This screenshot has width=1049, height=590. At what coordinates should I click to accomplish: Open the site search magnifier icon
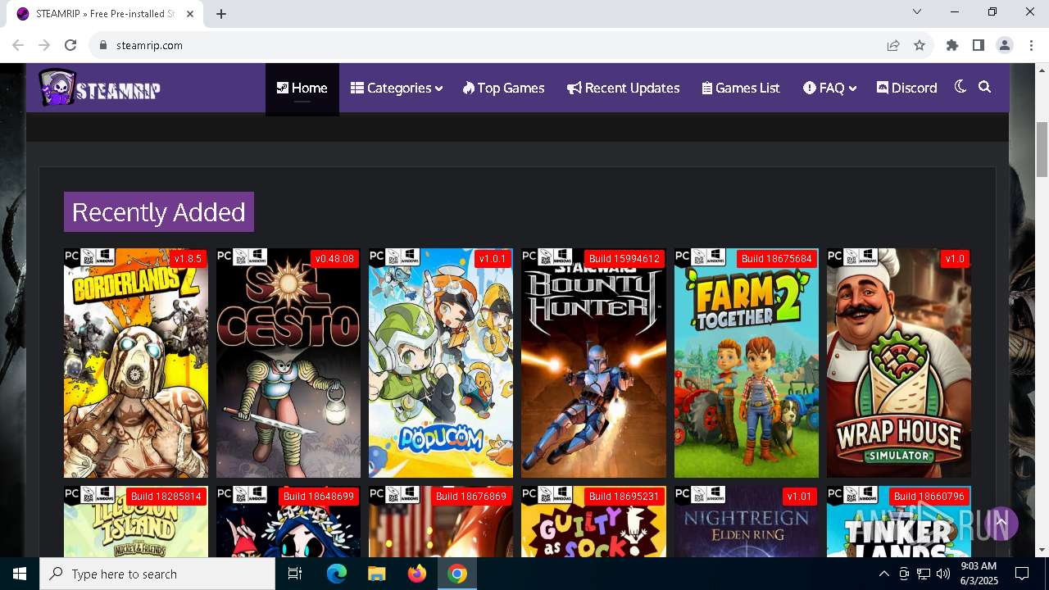pyautogui.click(x=985, y=87)
